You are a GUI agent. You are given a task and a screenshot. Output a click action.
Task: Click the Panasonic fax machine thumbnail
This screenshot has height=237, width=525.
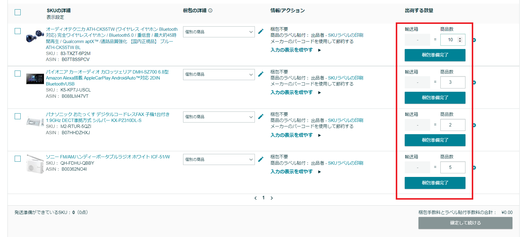coord(35,121)
